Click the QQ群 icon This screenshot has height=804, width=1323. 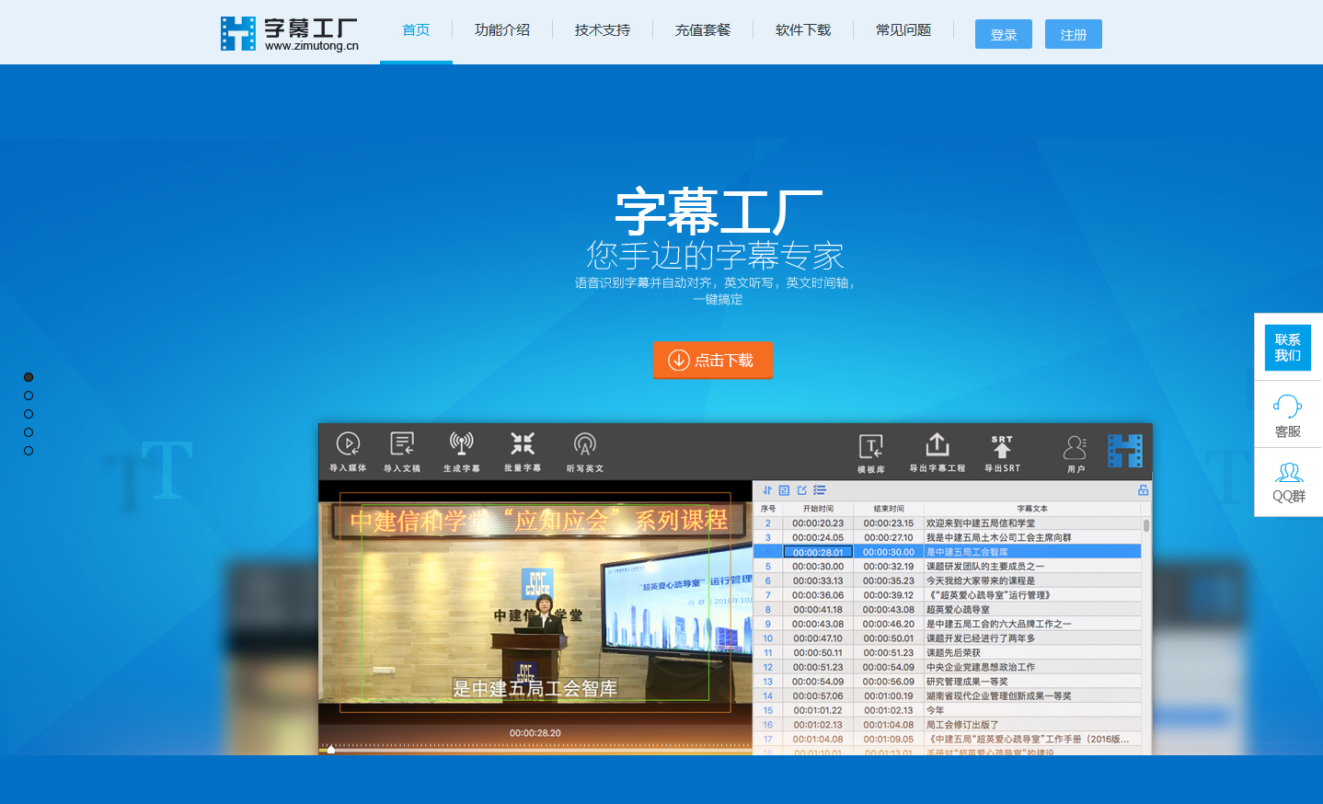(x=1289, y=473)
